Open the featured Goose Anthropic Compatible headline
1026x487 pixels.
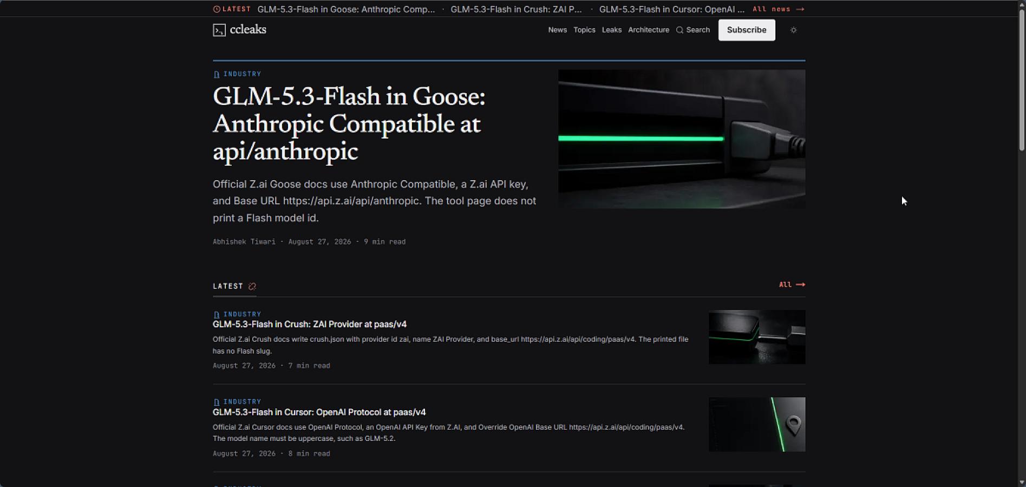[x=349, y=124]
